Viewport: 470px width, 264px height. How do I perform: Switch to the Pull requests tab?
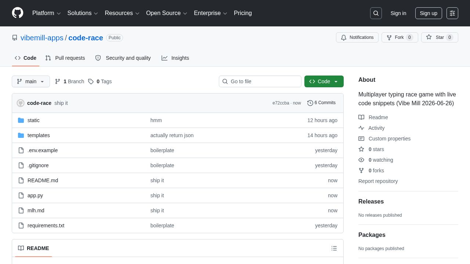tap(65, 58)
